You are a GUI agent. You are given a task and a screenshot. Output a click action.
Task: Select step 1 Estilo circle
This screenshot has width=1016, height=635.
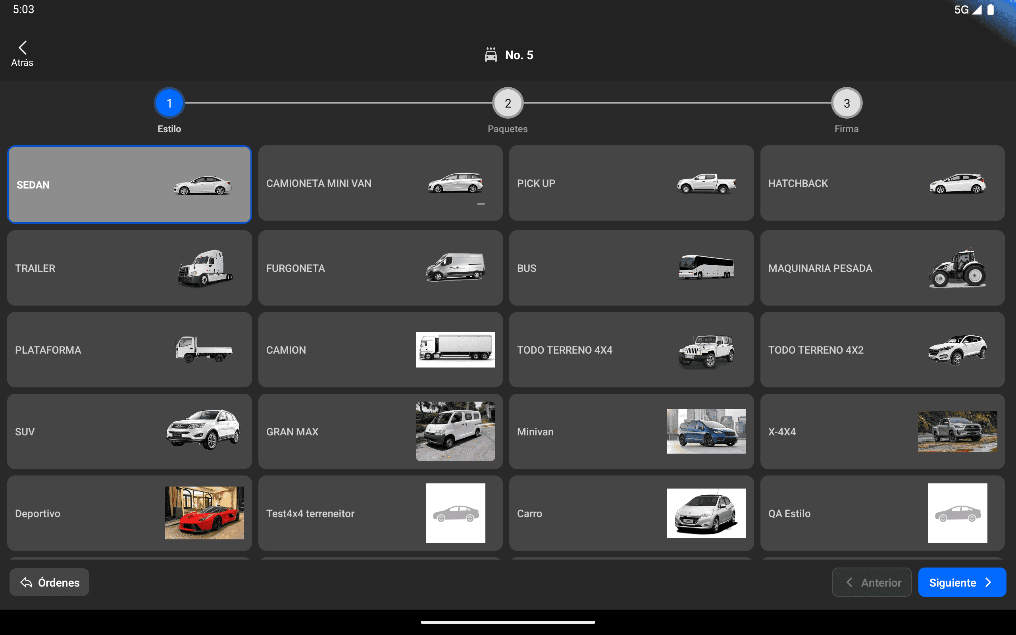(169, 103)
